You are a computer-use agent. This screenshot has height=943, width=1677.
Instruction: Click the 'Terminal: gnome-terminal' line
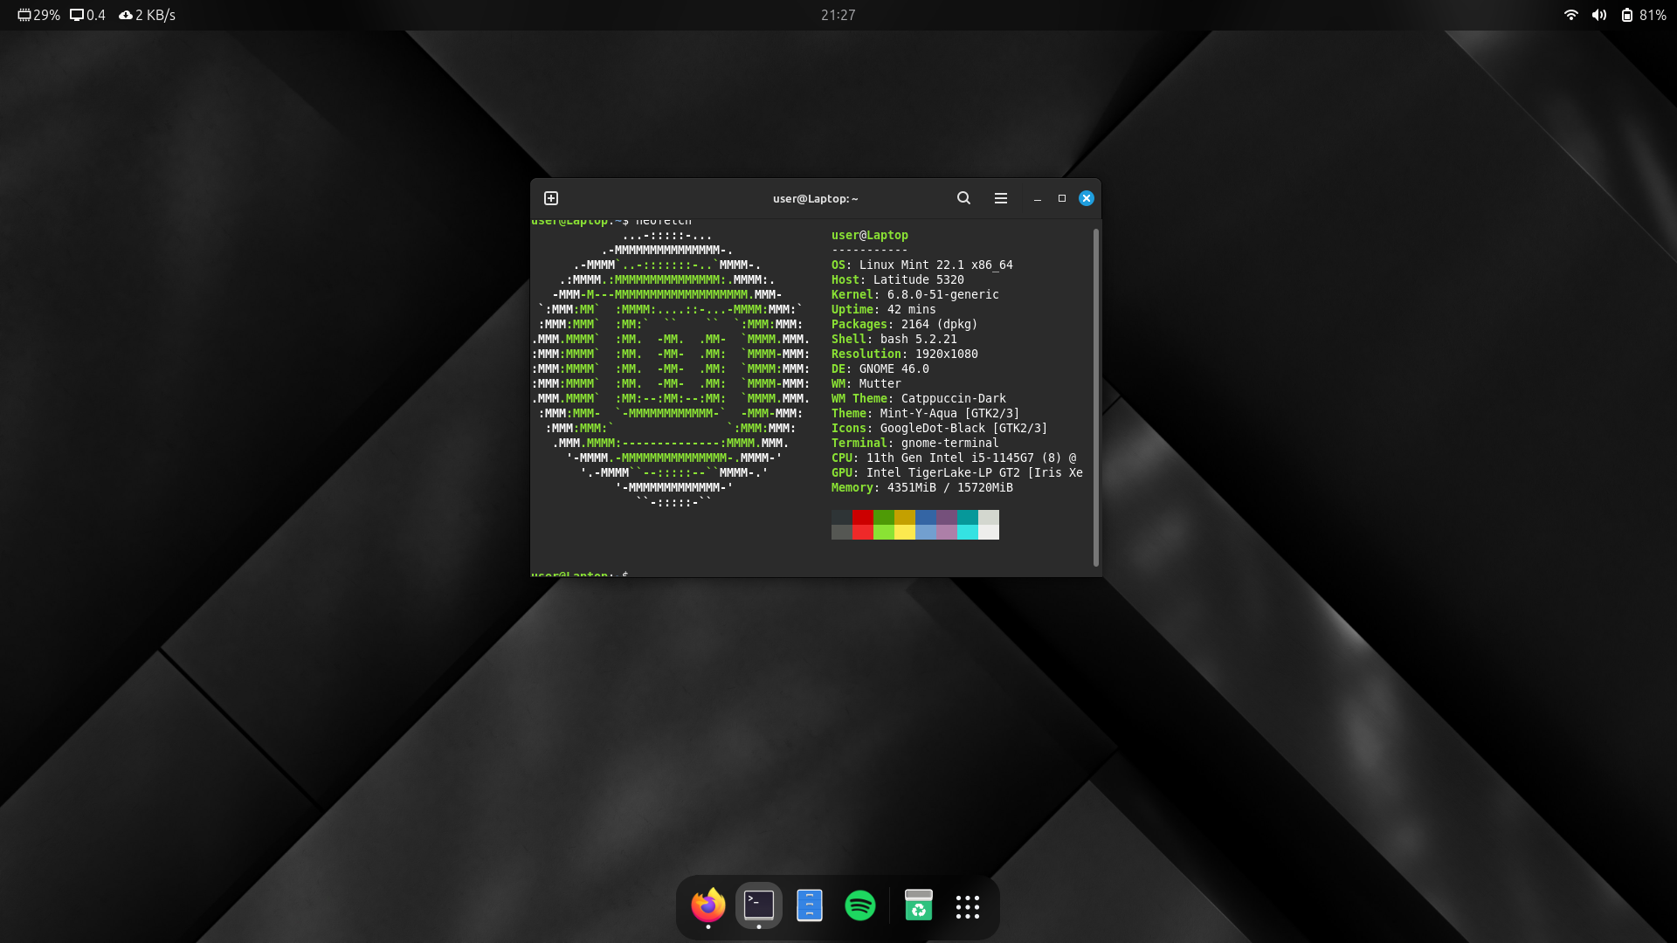coord(914,443)
